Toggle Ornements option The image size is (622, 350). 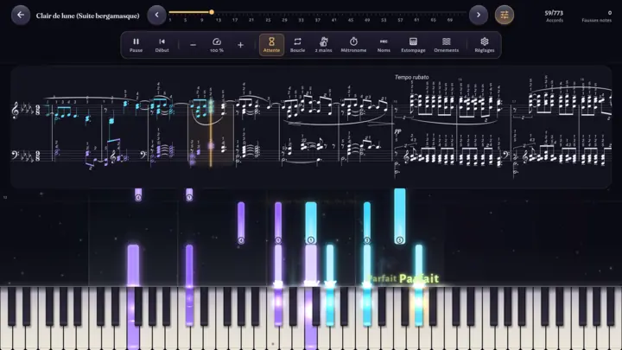tap(447, 45)
